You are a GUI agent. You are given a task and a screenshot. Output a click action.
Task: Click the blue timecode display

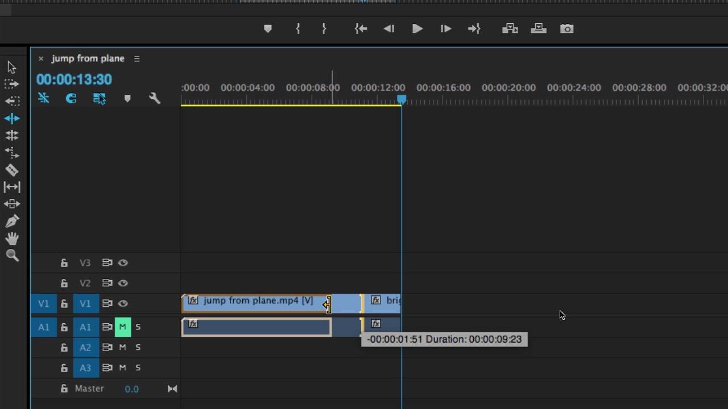pyautogui.click(x=74, y=80)
